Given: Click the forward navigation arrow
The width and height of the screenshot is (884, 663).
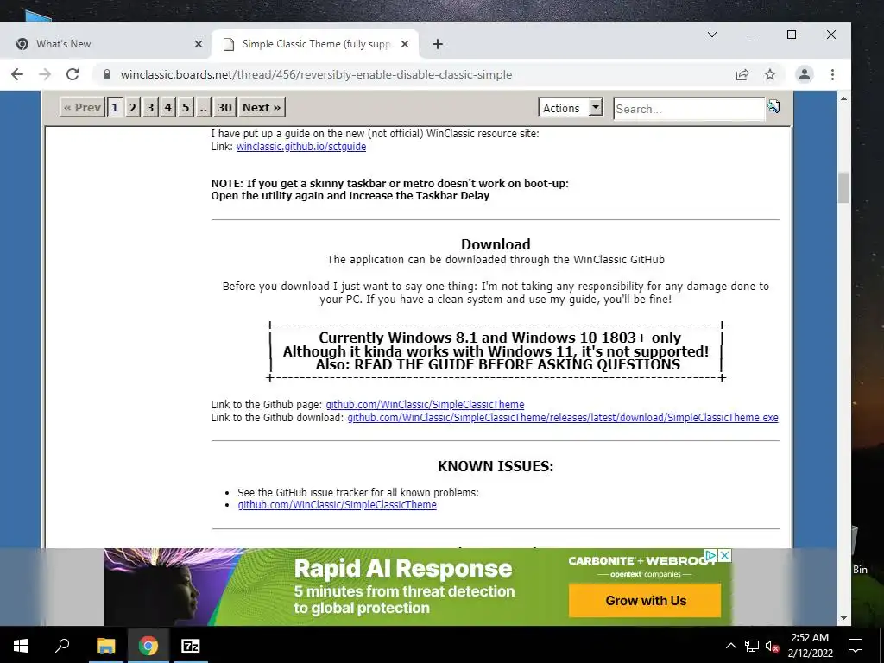Looking at the screenshot, I should [x=45, y=74].
